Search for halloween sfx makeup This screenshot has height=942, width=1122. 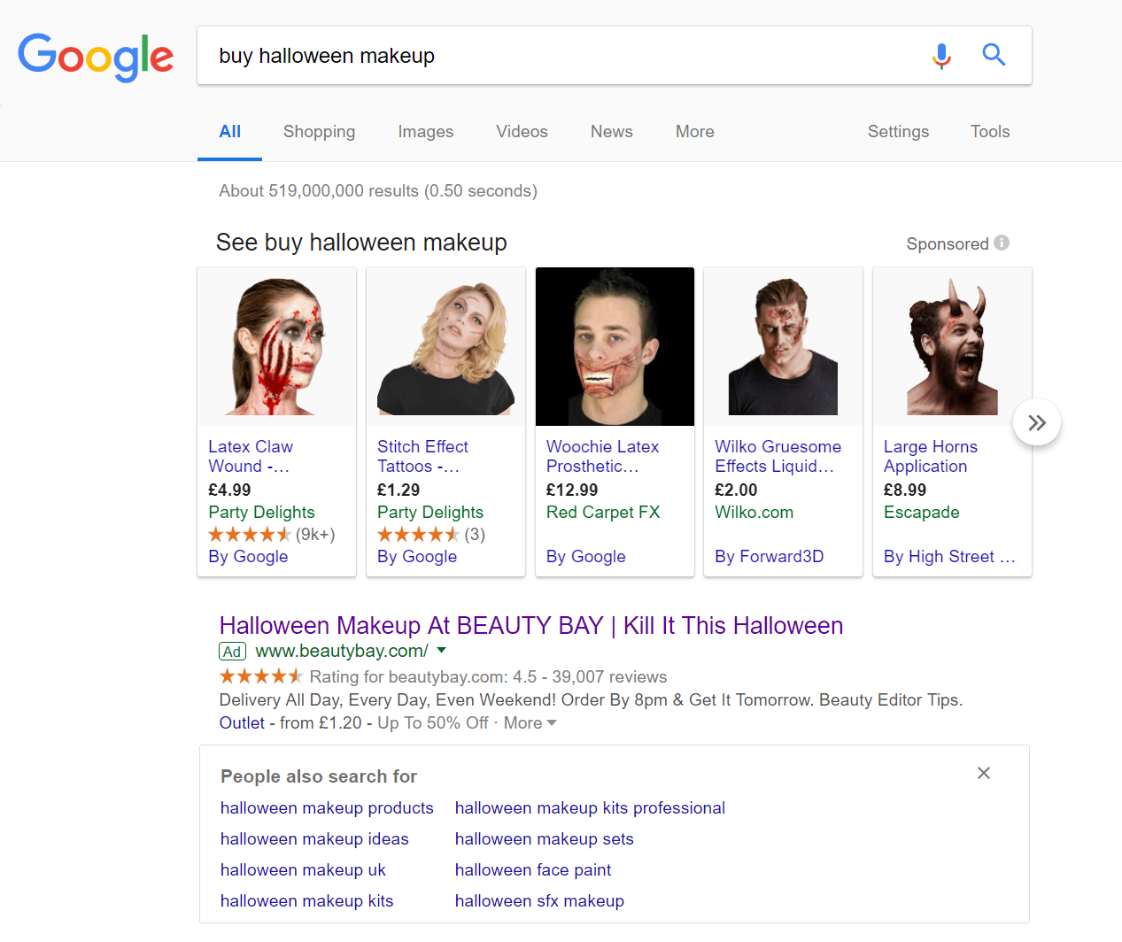tap(539, 901)
